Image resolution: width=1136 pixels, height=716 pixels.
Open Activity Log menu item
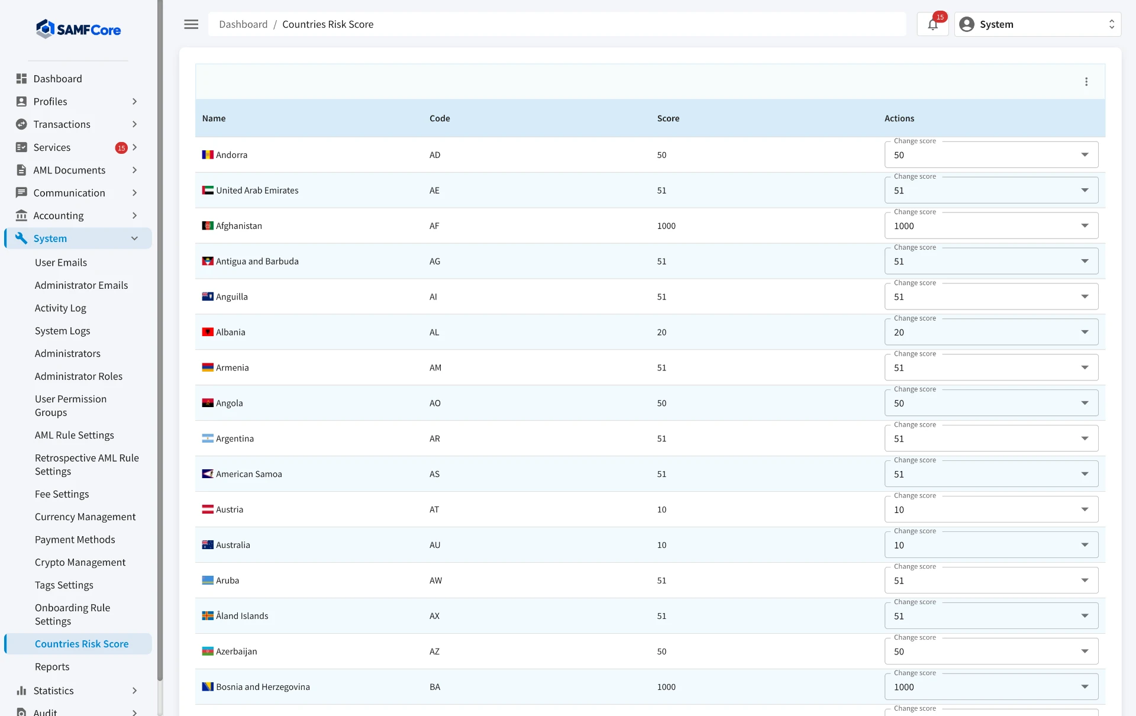tap(60, 308)
